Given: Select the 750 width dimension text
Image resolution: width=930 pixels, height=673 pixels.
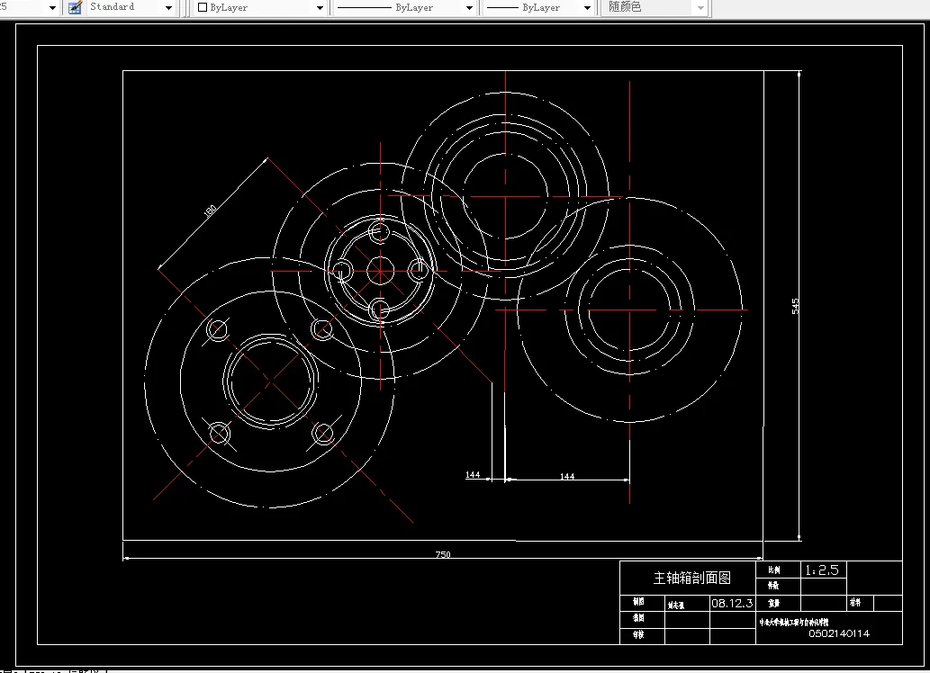Looking at the screenshot, I should pyautogui.click(x=443, y=554).
